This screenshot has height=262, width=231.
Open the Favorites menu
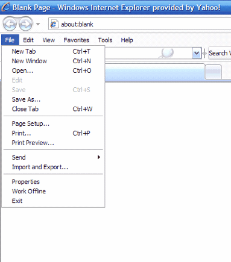pos(76,40)
